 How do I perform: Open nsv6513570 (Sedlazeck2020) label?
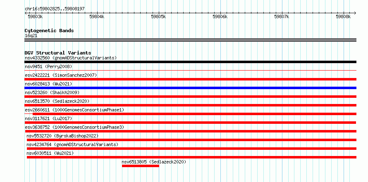tap(57, 101)
